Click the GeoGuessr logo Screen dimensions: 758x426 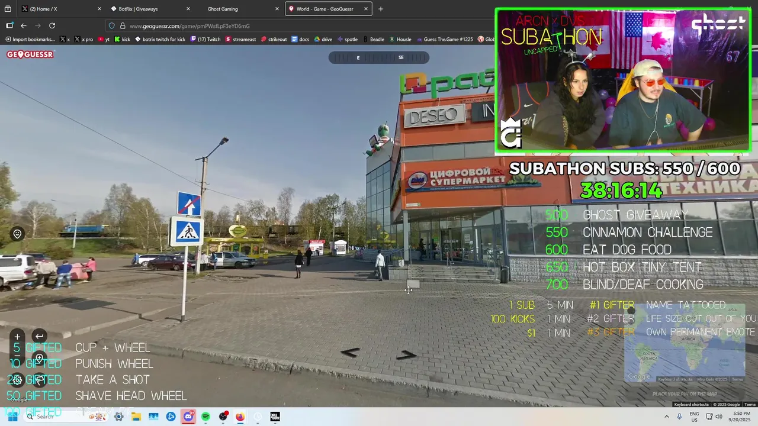tap(30, 54)
